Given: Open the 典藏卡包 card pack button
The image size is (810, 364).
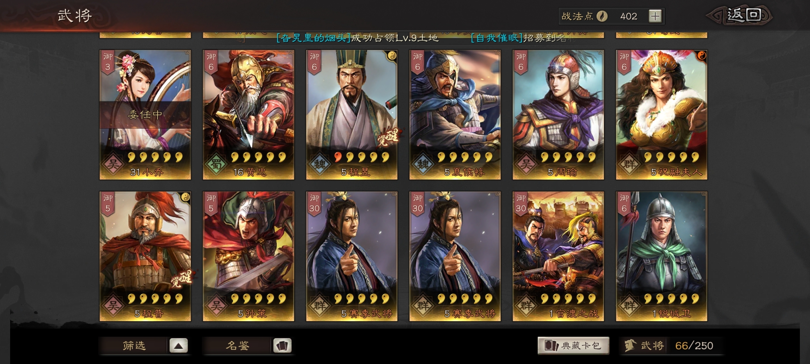Looking at the screenshot, I should click(573, 345).
